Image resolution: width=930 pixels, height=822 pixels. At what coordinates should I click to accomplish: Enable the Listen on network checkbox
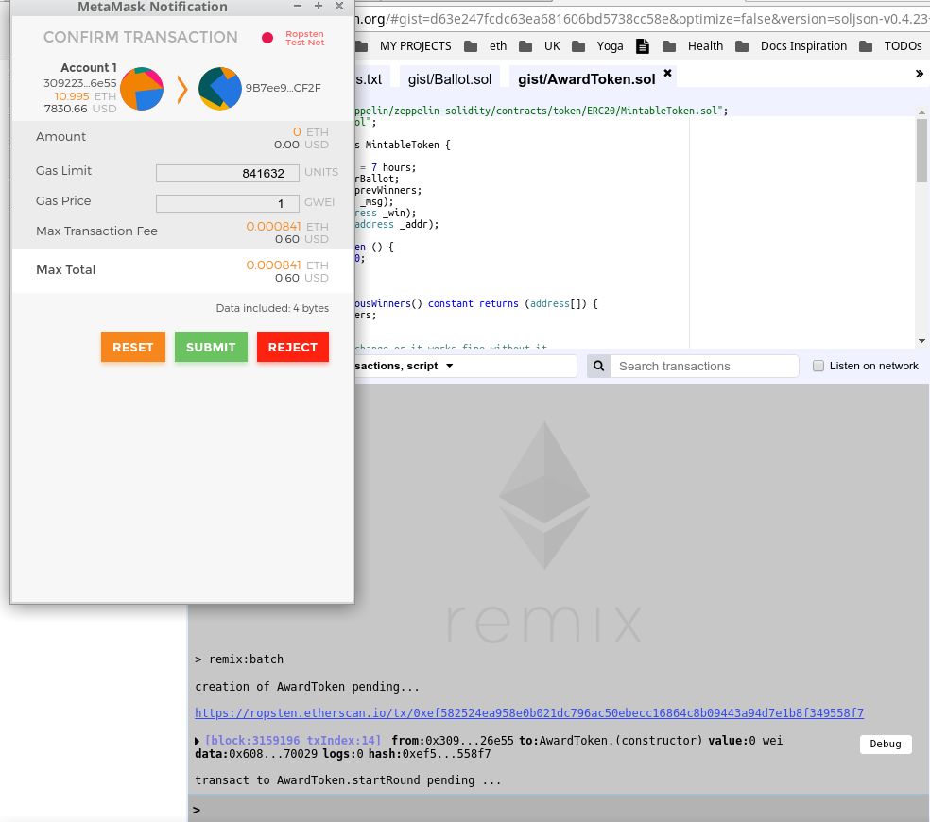tap(818, 366)
